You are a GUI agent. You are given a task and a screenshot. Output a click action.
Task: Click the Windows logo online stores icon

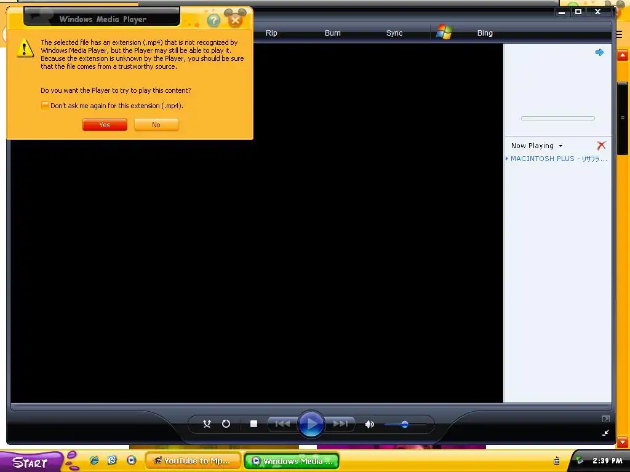click(x=444, y=32)
